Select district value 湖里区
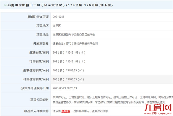The width and height of the screenshot is (173, 116). click(57, 26)
